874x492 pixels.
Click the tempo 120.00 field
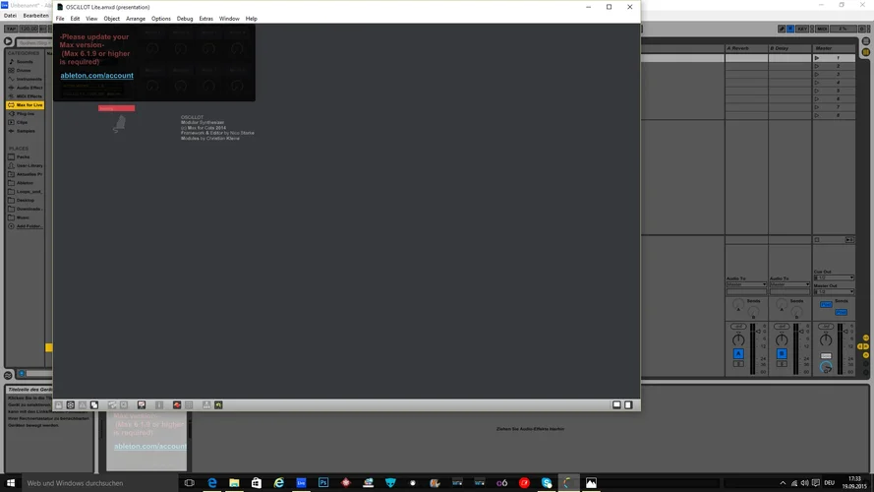tap(29, 29)
